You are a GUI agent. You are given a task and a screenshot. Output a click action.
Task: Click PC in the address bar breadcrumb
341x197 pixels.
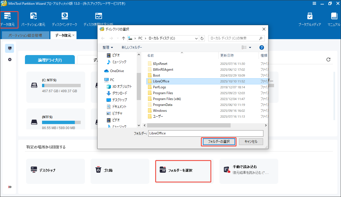pyautogui.click(x=140, y=38)
